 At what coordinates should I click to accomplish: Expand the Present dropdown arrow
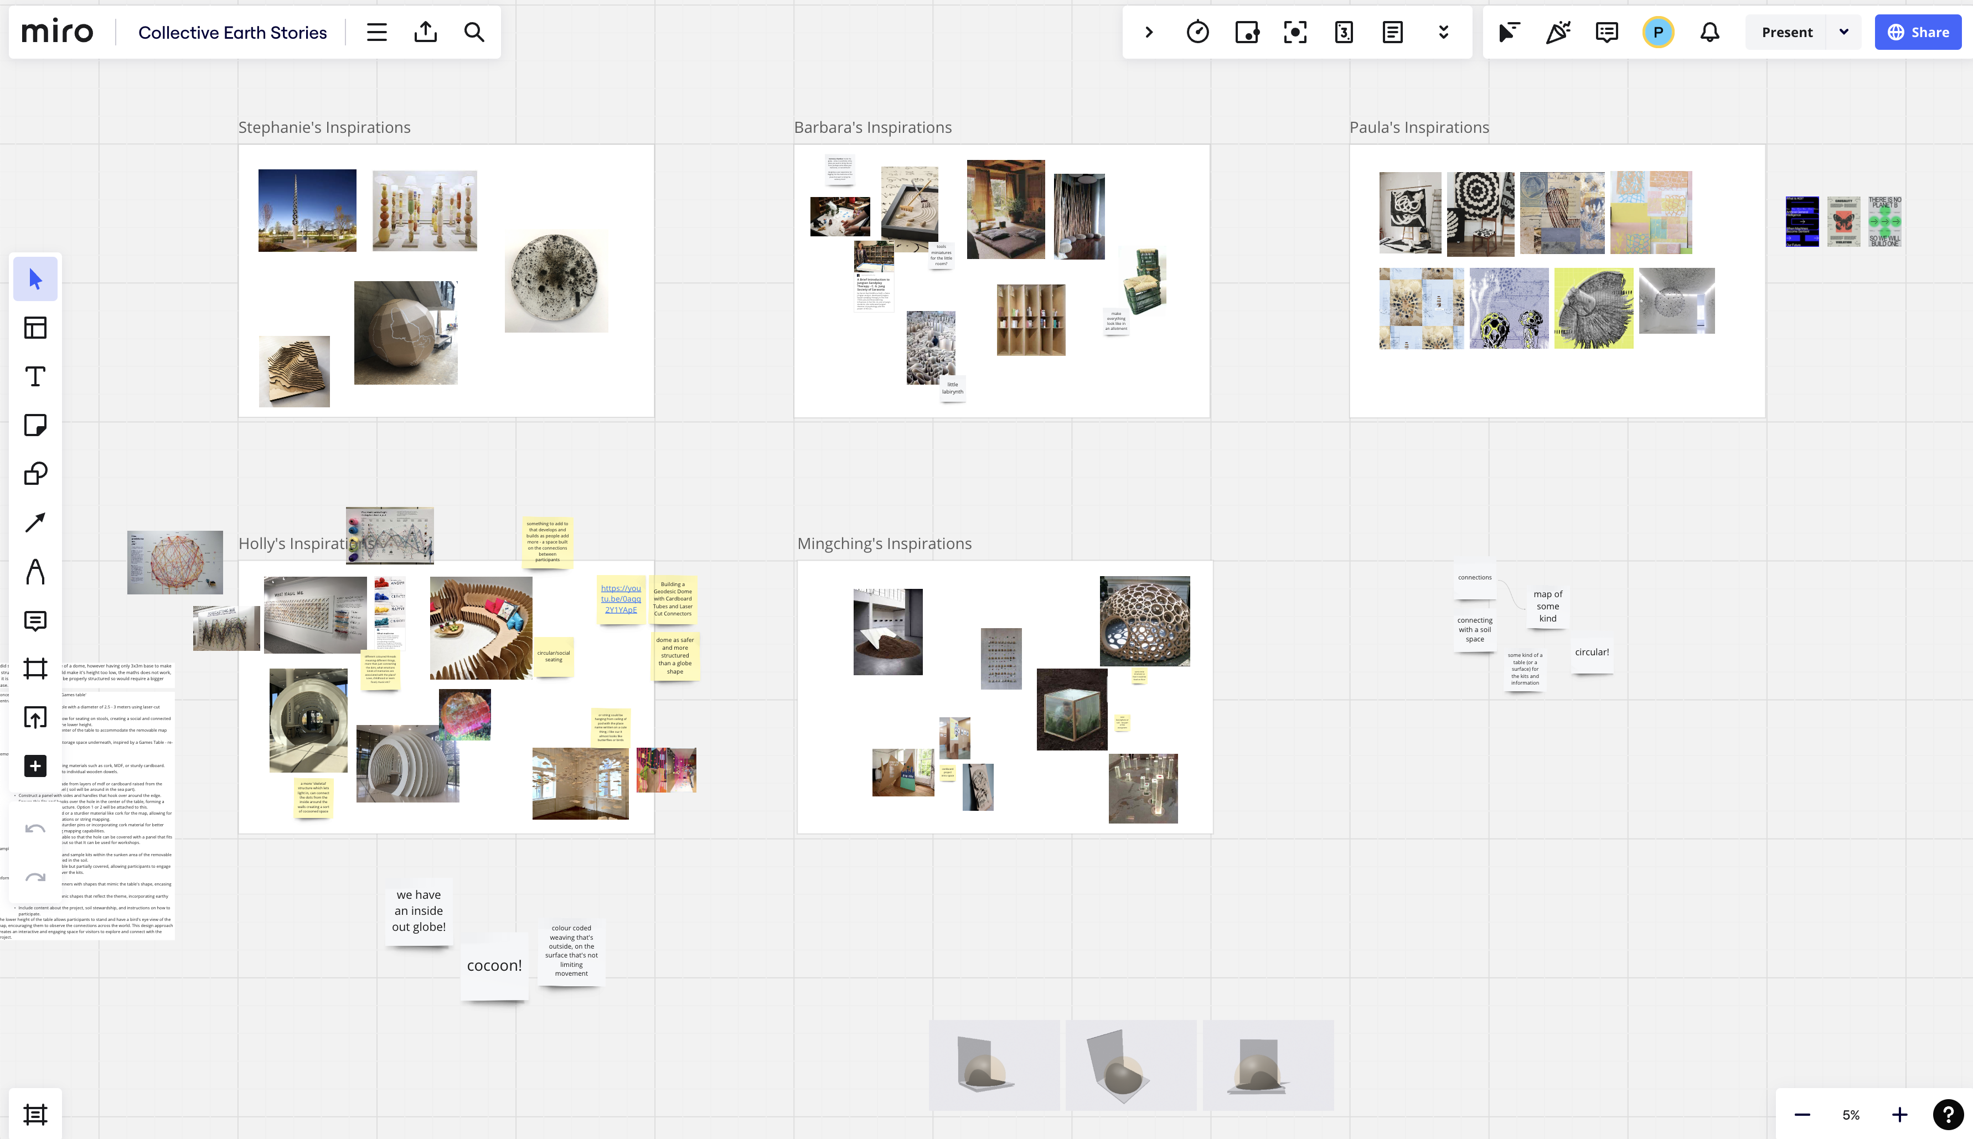pos(1844,32)
